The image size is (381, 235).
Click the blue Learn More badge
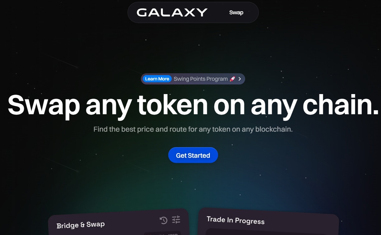pos(157,79)
